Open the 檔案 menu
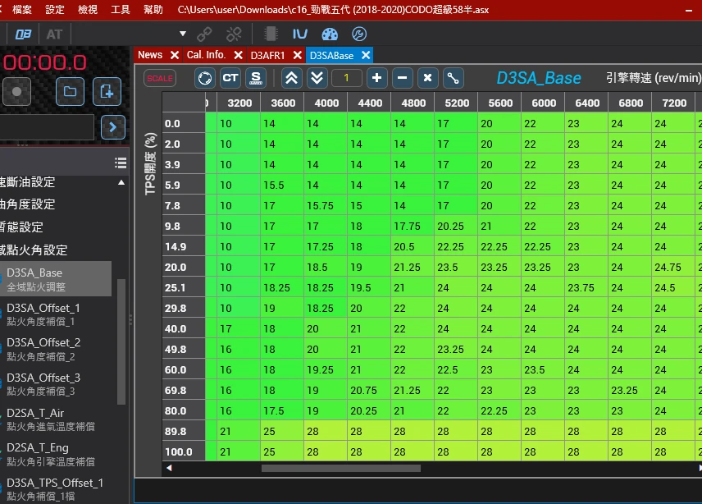Image resolution: width=702 pixels, height=504 pixels. click(x=21, y=9)
